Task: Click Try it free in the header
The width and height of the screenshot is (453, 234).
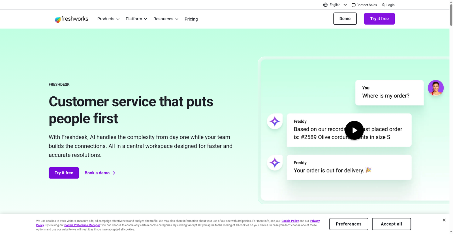Action: click(379, 19)
